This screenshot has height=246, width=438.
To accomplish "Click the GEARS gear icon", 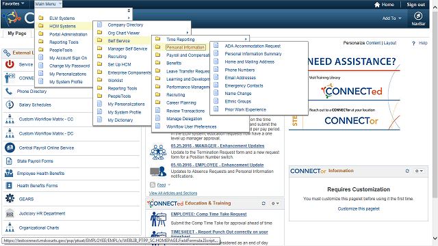I will coord(10,199).
